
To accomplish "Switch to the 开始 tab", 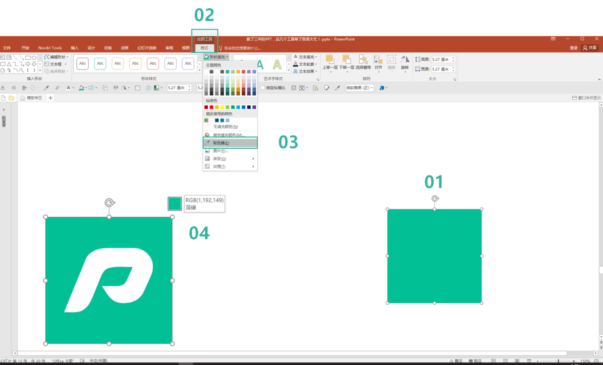I will 25,48.
